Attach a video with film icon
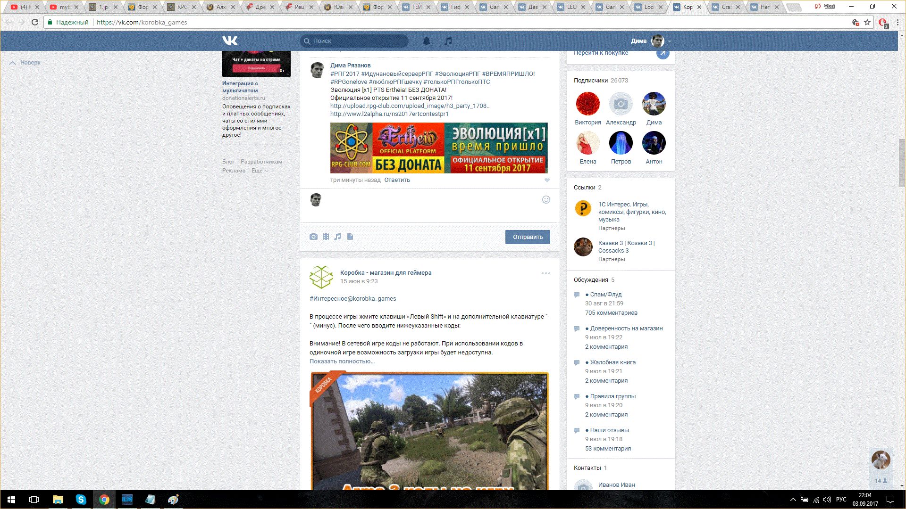 pyautogui.click(x=326, y=237)
